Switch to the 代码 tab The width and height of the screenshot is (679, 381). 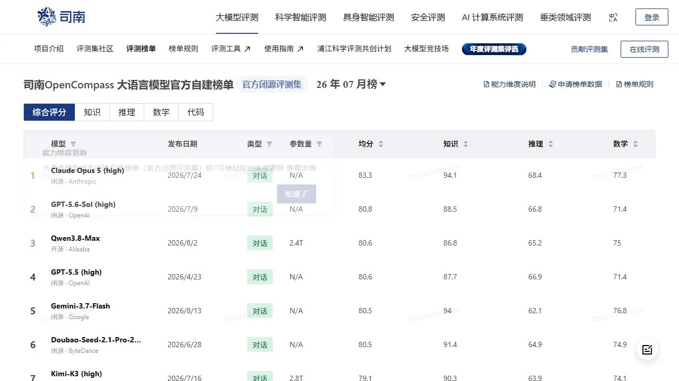click(x=196, y=112)
